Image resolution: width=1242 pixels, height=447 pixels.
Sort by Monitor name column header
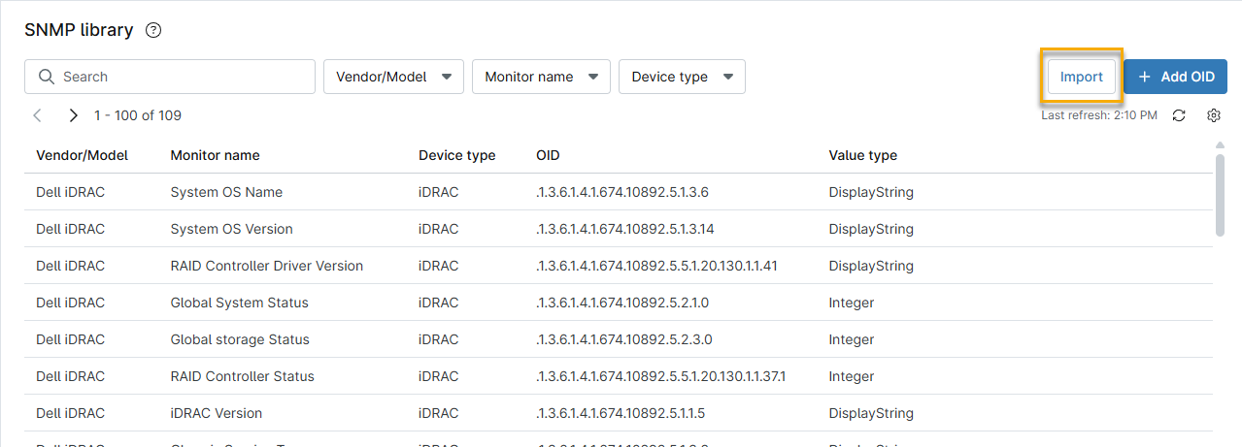coord(215,155)
